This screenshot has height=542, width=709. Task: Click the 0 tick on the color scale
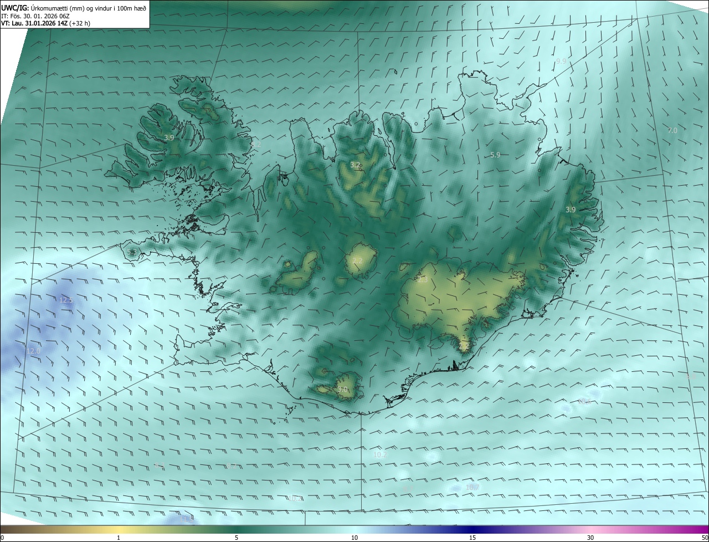[2, 538]
